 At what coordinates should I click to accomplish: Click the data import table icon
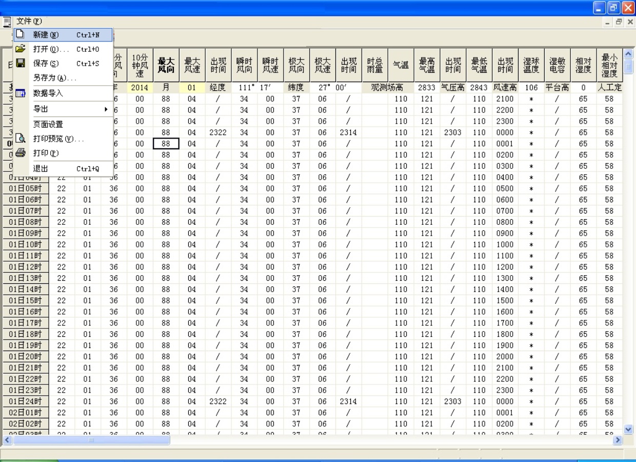[x=20, y=93]
